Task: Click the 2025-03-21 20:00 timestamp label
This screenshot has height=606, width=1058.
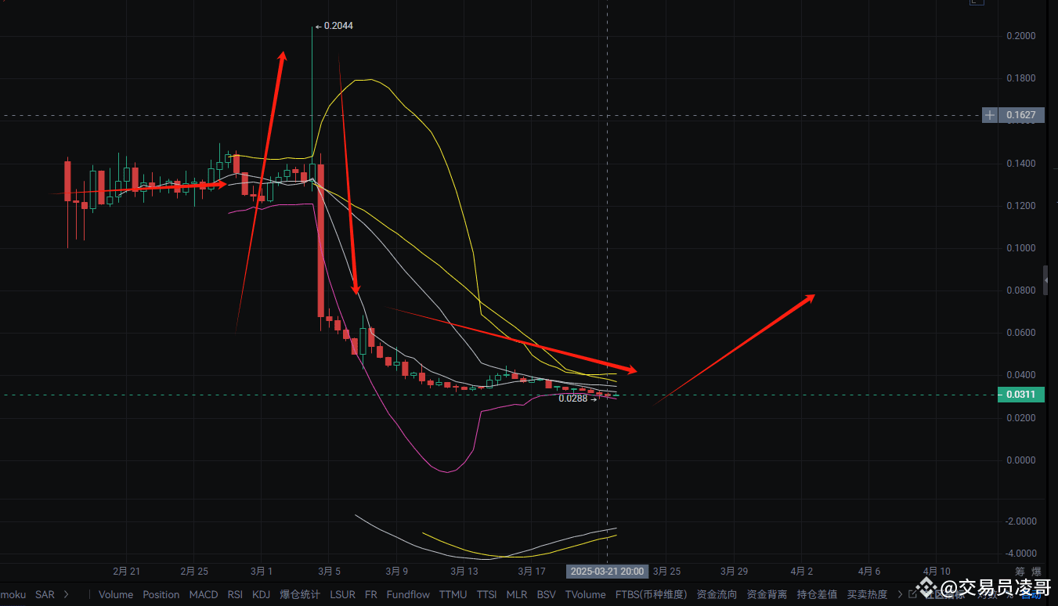Action: coord(607,572)
